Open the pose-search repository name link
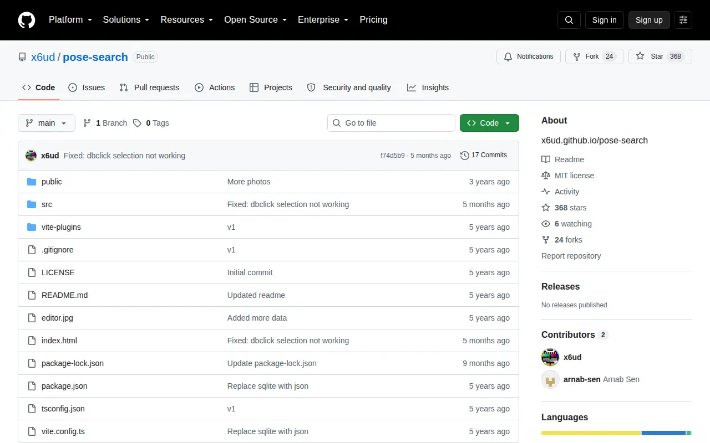 click(95, 57)
